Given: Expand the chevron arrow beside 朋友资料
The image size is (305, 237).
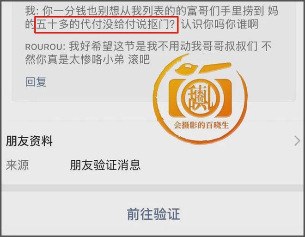Looking at the screenshot, I should [297, 141].
